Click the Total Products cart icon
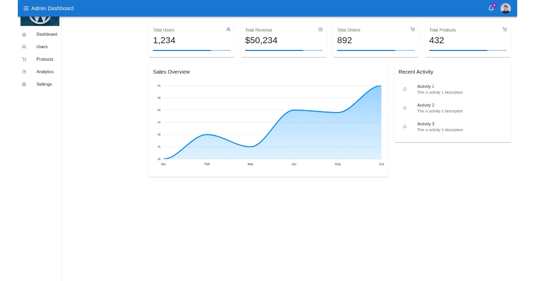 click(504, 29)
